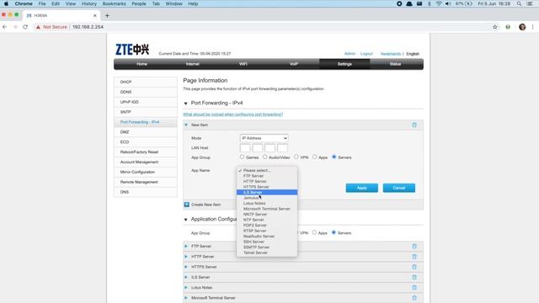Open the DMZ page in sidebar
Image resolution: width=539 pixels, height=303 pixels.
146,132
